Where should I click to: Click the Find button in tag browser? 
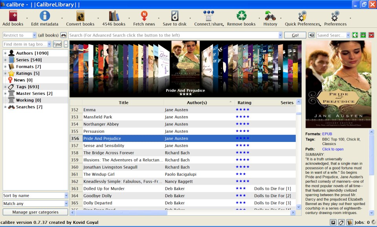point(57,44)
